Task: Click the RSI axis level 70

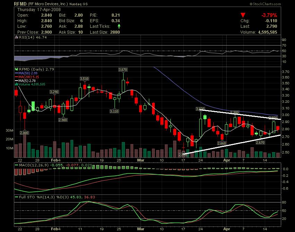Action: click(x=284, y=45)
